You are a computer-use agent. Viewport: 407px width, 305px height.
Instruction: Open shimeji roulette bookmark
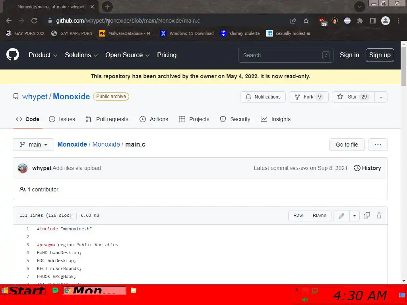[x=240, y=33]
